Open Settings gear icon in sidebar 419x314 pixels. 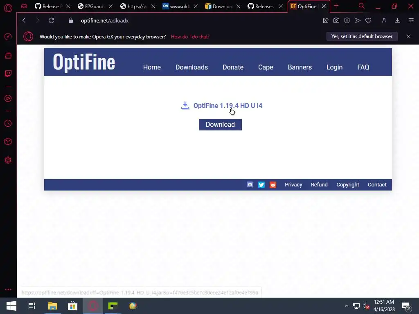(x=8, y=160)
